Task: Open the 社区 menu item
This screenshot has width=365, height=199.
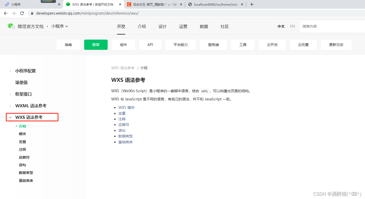Action: click(224, 26)
